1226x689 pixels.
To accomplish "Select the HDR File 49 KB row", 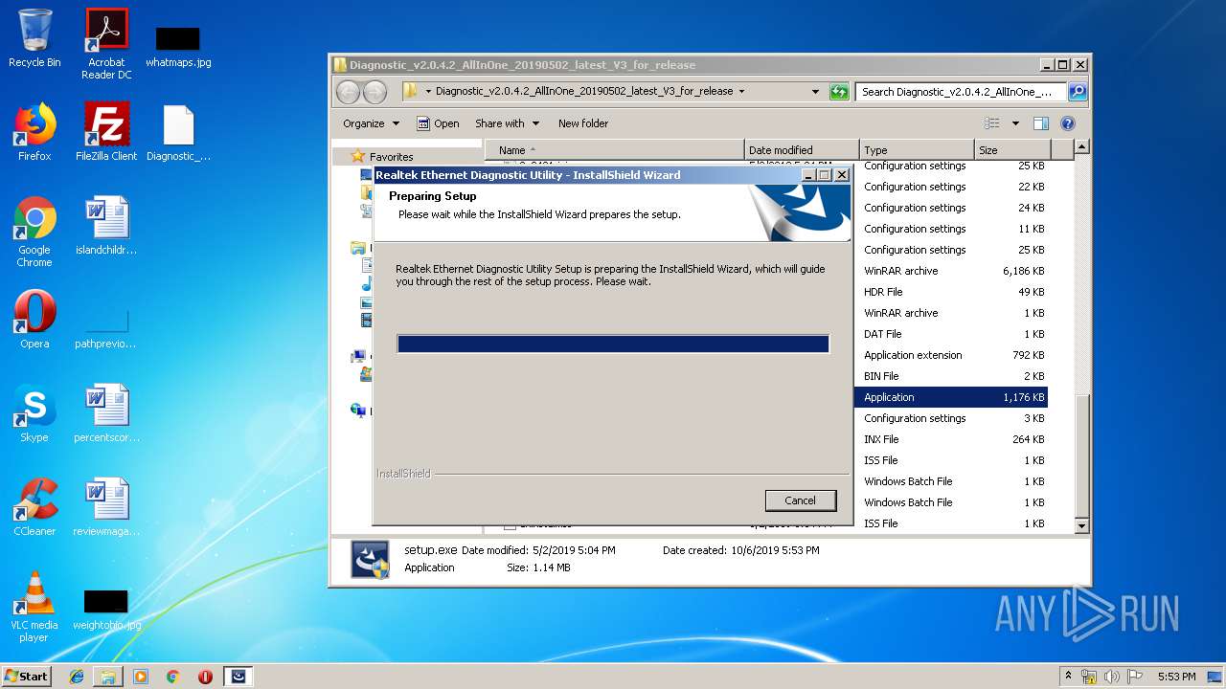I will point(951,292).
